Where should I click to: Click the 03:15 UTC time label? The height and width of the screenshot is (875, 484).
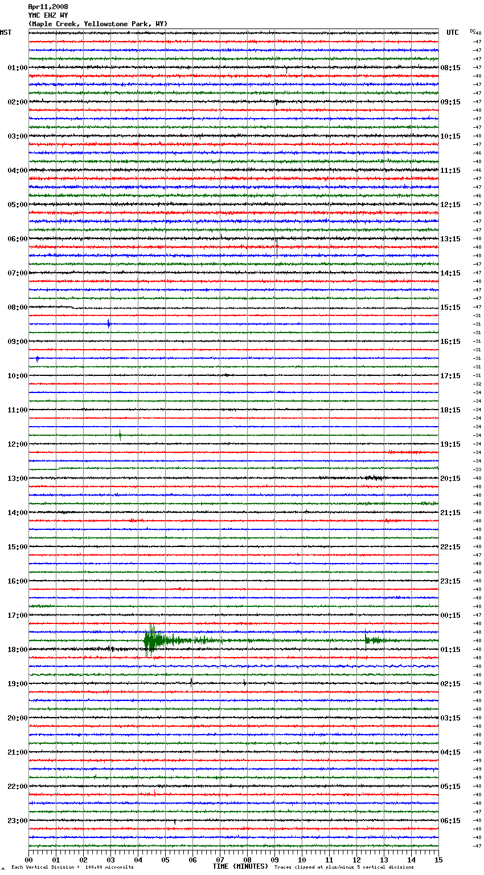tap(450, 718)
